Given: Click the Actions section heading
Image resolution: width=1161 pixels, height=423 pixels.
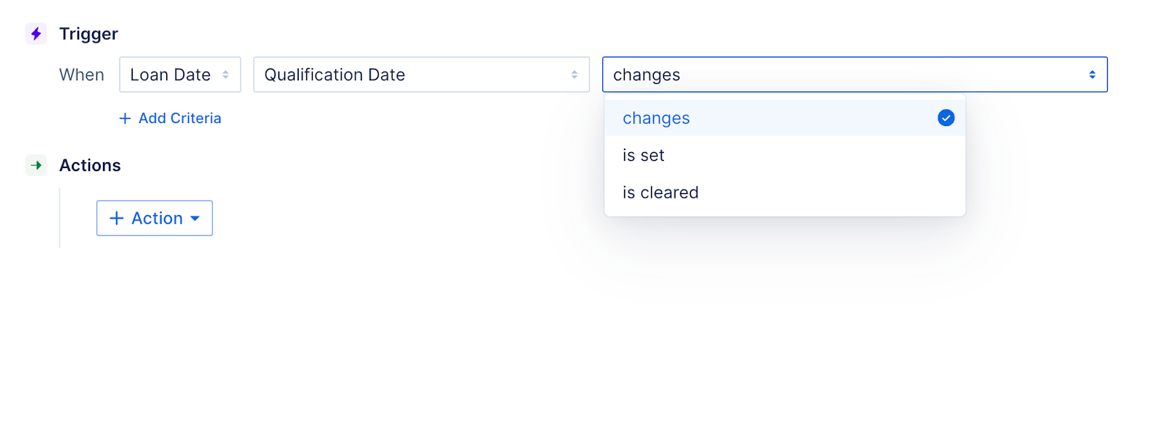Looking at the screenshot, I should (90, 165).
